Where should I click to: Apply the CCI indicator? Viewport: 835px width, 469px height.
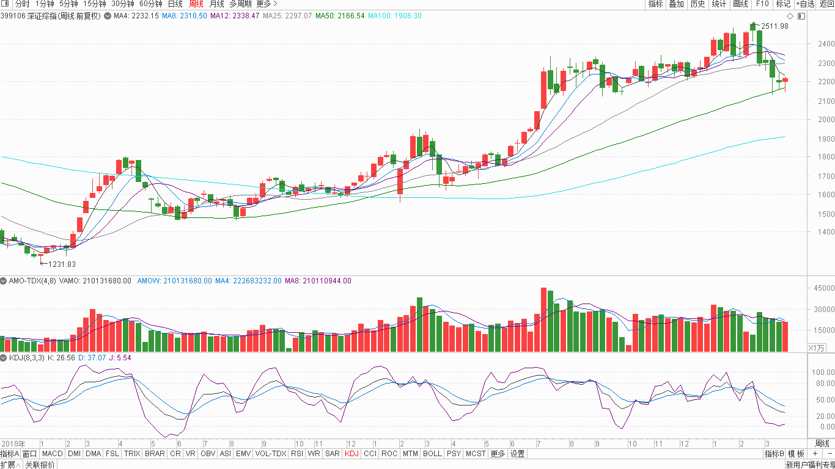pos(370,454)
